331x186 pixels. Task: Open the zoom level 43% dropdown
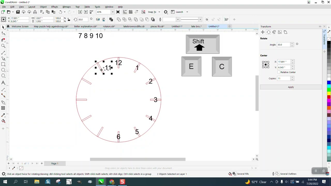point(112,12)
